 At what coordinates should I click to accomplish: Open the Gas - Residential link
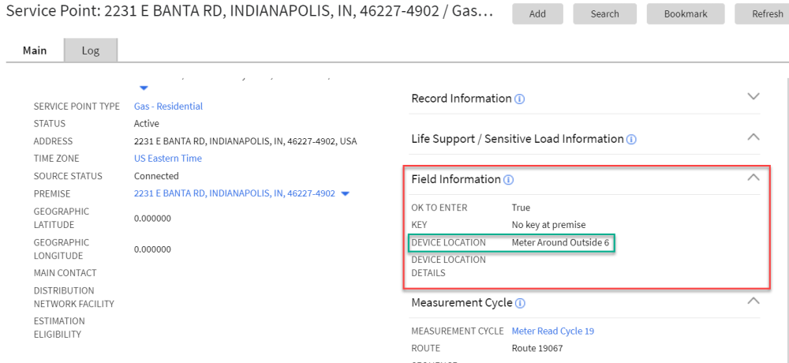click(x=168, y=107)
